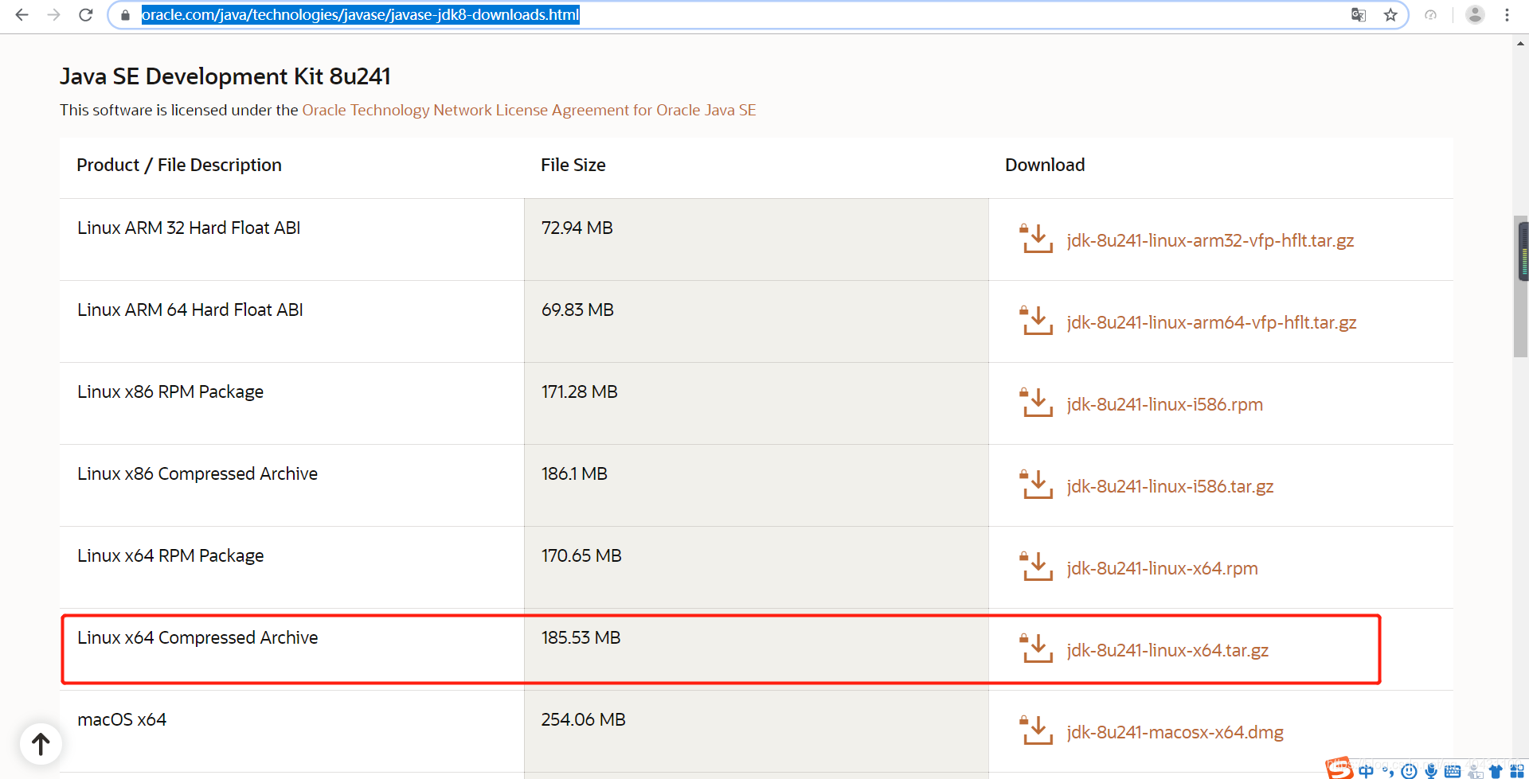
Task: Go back to the previous page
Action: point(22,14)
